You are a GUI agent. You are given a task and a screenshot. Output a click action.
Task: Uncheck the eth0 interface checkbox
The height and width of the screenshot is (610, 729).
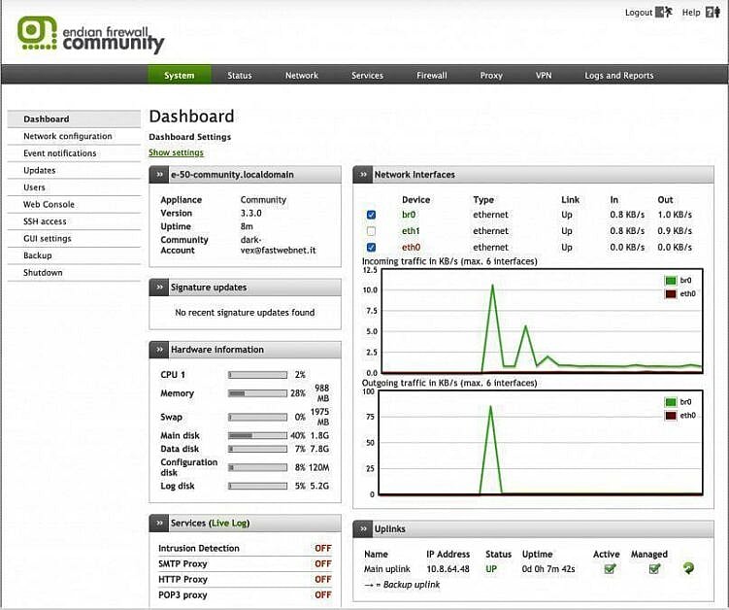click(371, 248)
